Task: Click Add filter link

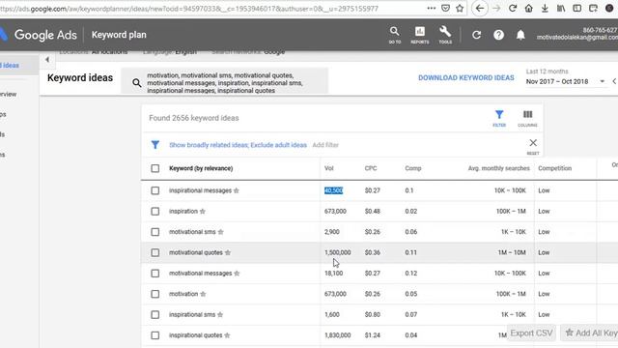Action: (325, 145)
